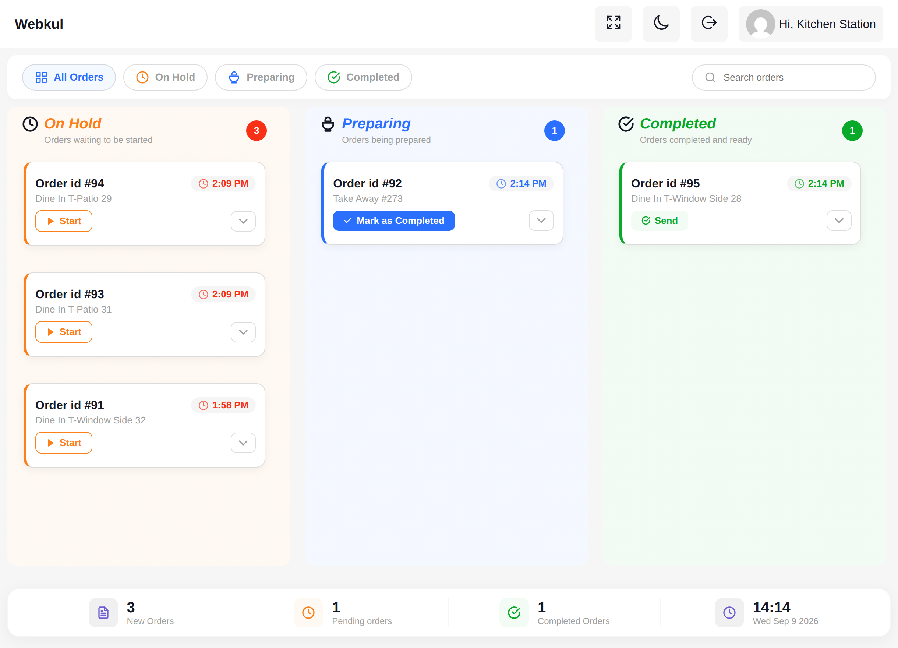Start Order id #93
Image resolution: width=898 pixels, height=648 pixels.
(x=64, y=332)
